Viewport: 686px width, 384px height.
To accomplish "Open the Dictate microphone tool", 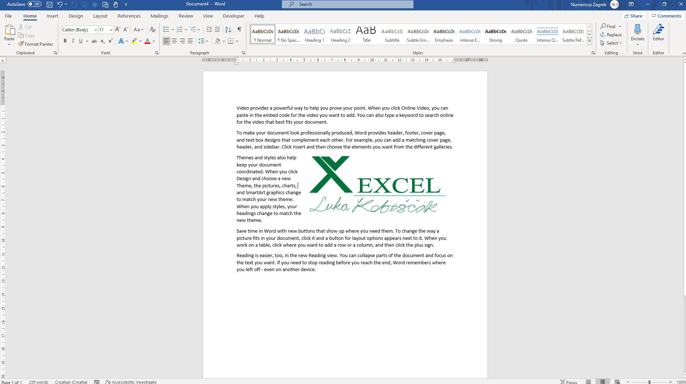I will tap(637, 30).
